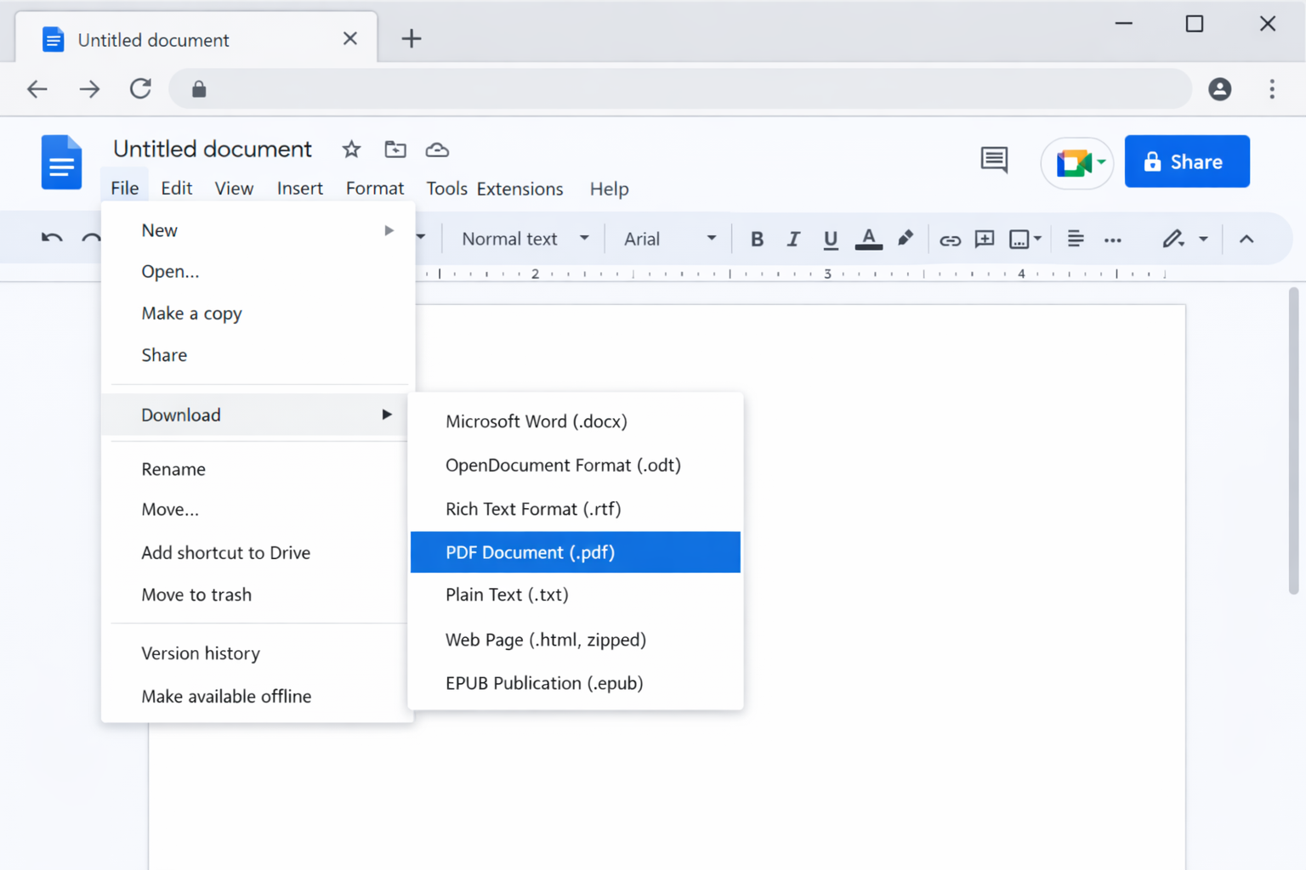Click the blue Share button
Viewport: 1306px width, 870px height.
click(1187, 161)
